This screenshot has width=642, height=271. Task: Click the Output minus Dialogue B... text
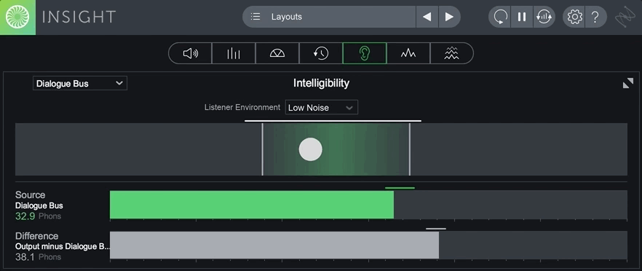[63, 247]
